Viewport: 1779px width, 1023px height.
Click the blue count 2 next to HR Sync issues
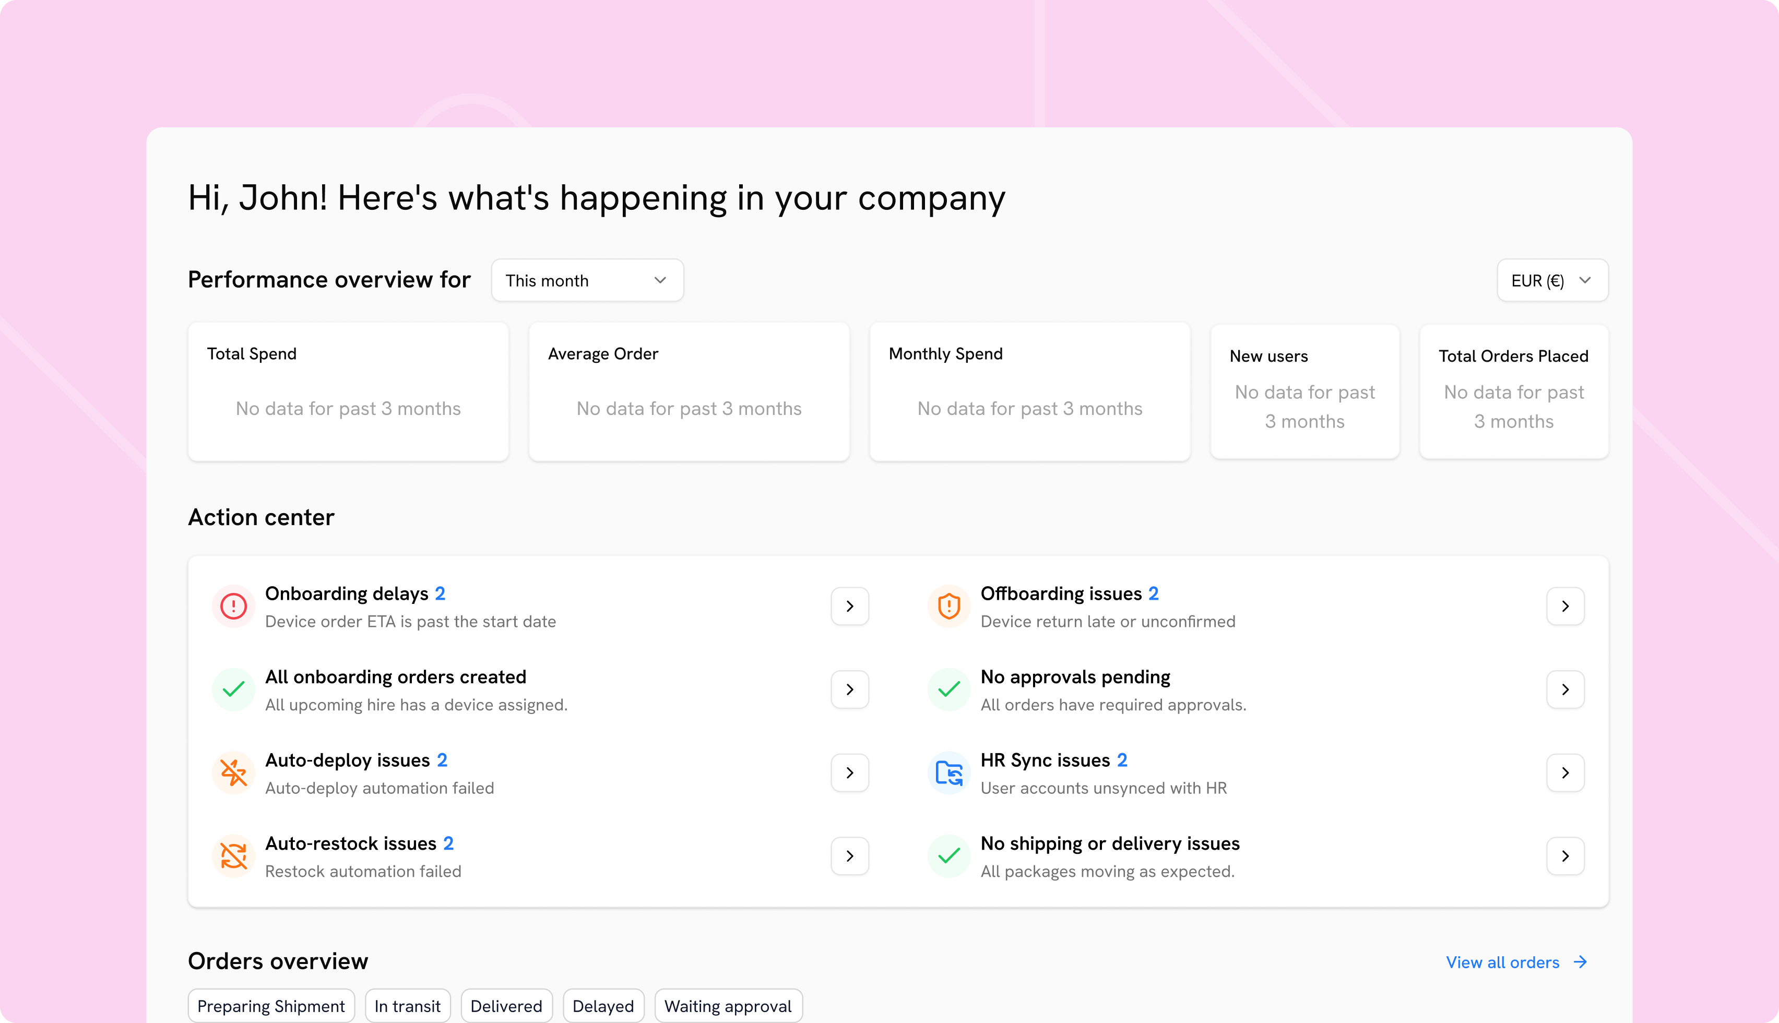[1122, 760]
